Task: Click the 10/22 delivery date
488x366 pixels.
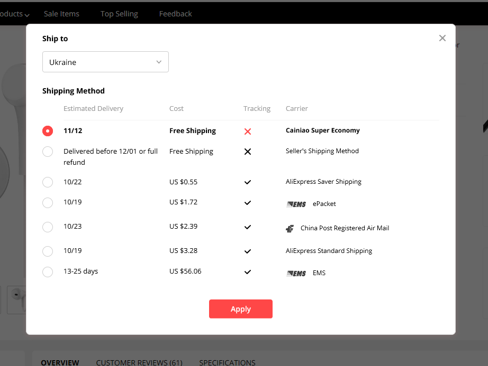Action: (73, 182)
